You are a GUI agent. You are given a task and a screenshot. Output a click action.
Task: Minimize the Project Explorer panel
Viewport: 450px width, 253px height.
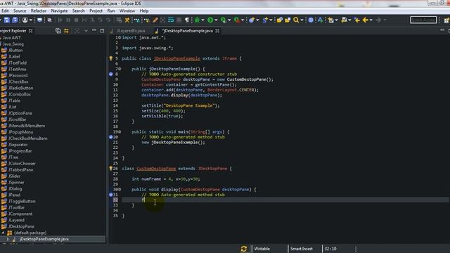coord(94,30)
